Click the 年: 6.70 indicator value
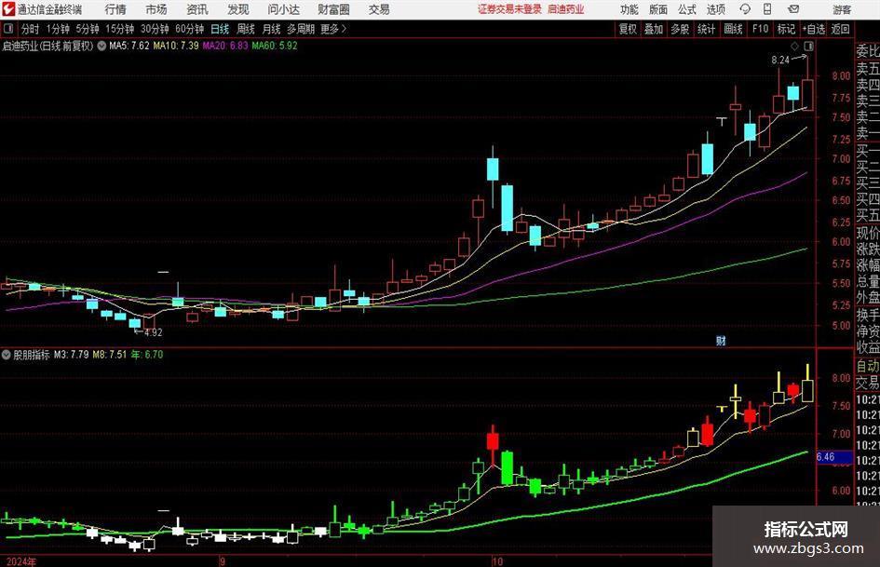Viewport: 880px width, 567px height. click(146, 355)
